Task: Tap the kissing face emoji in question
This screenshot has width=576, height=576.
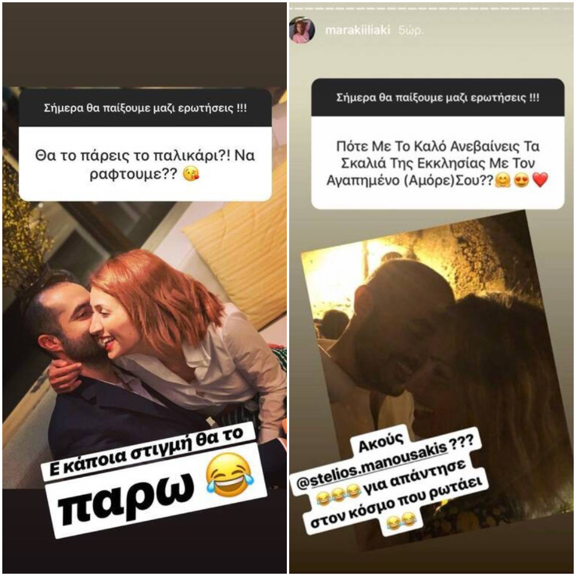Action: [x=191, y=173]
